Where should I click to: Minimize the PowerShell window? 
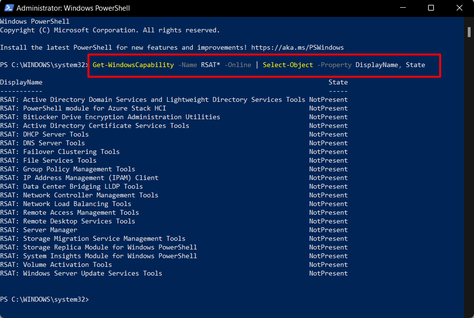coord(403,8)
